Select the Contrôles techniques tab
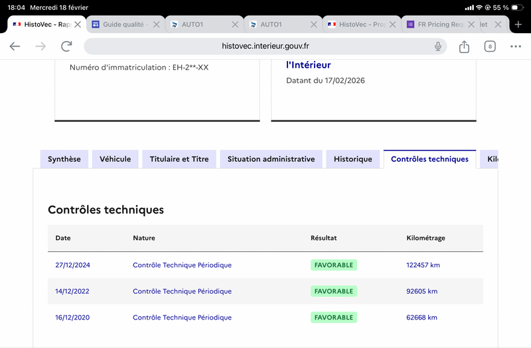Screen dimensions: 531x348 (x=429, y=159)
